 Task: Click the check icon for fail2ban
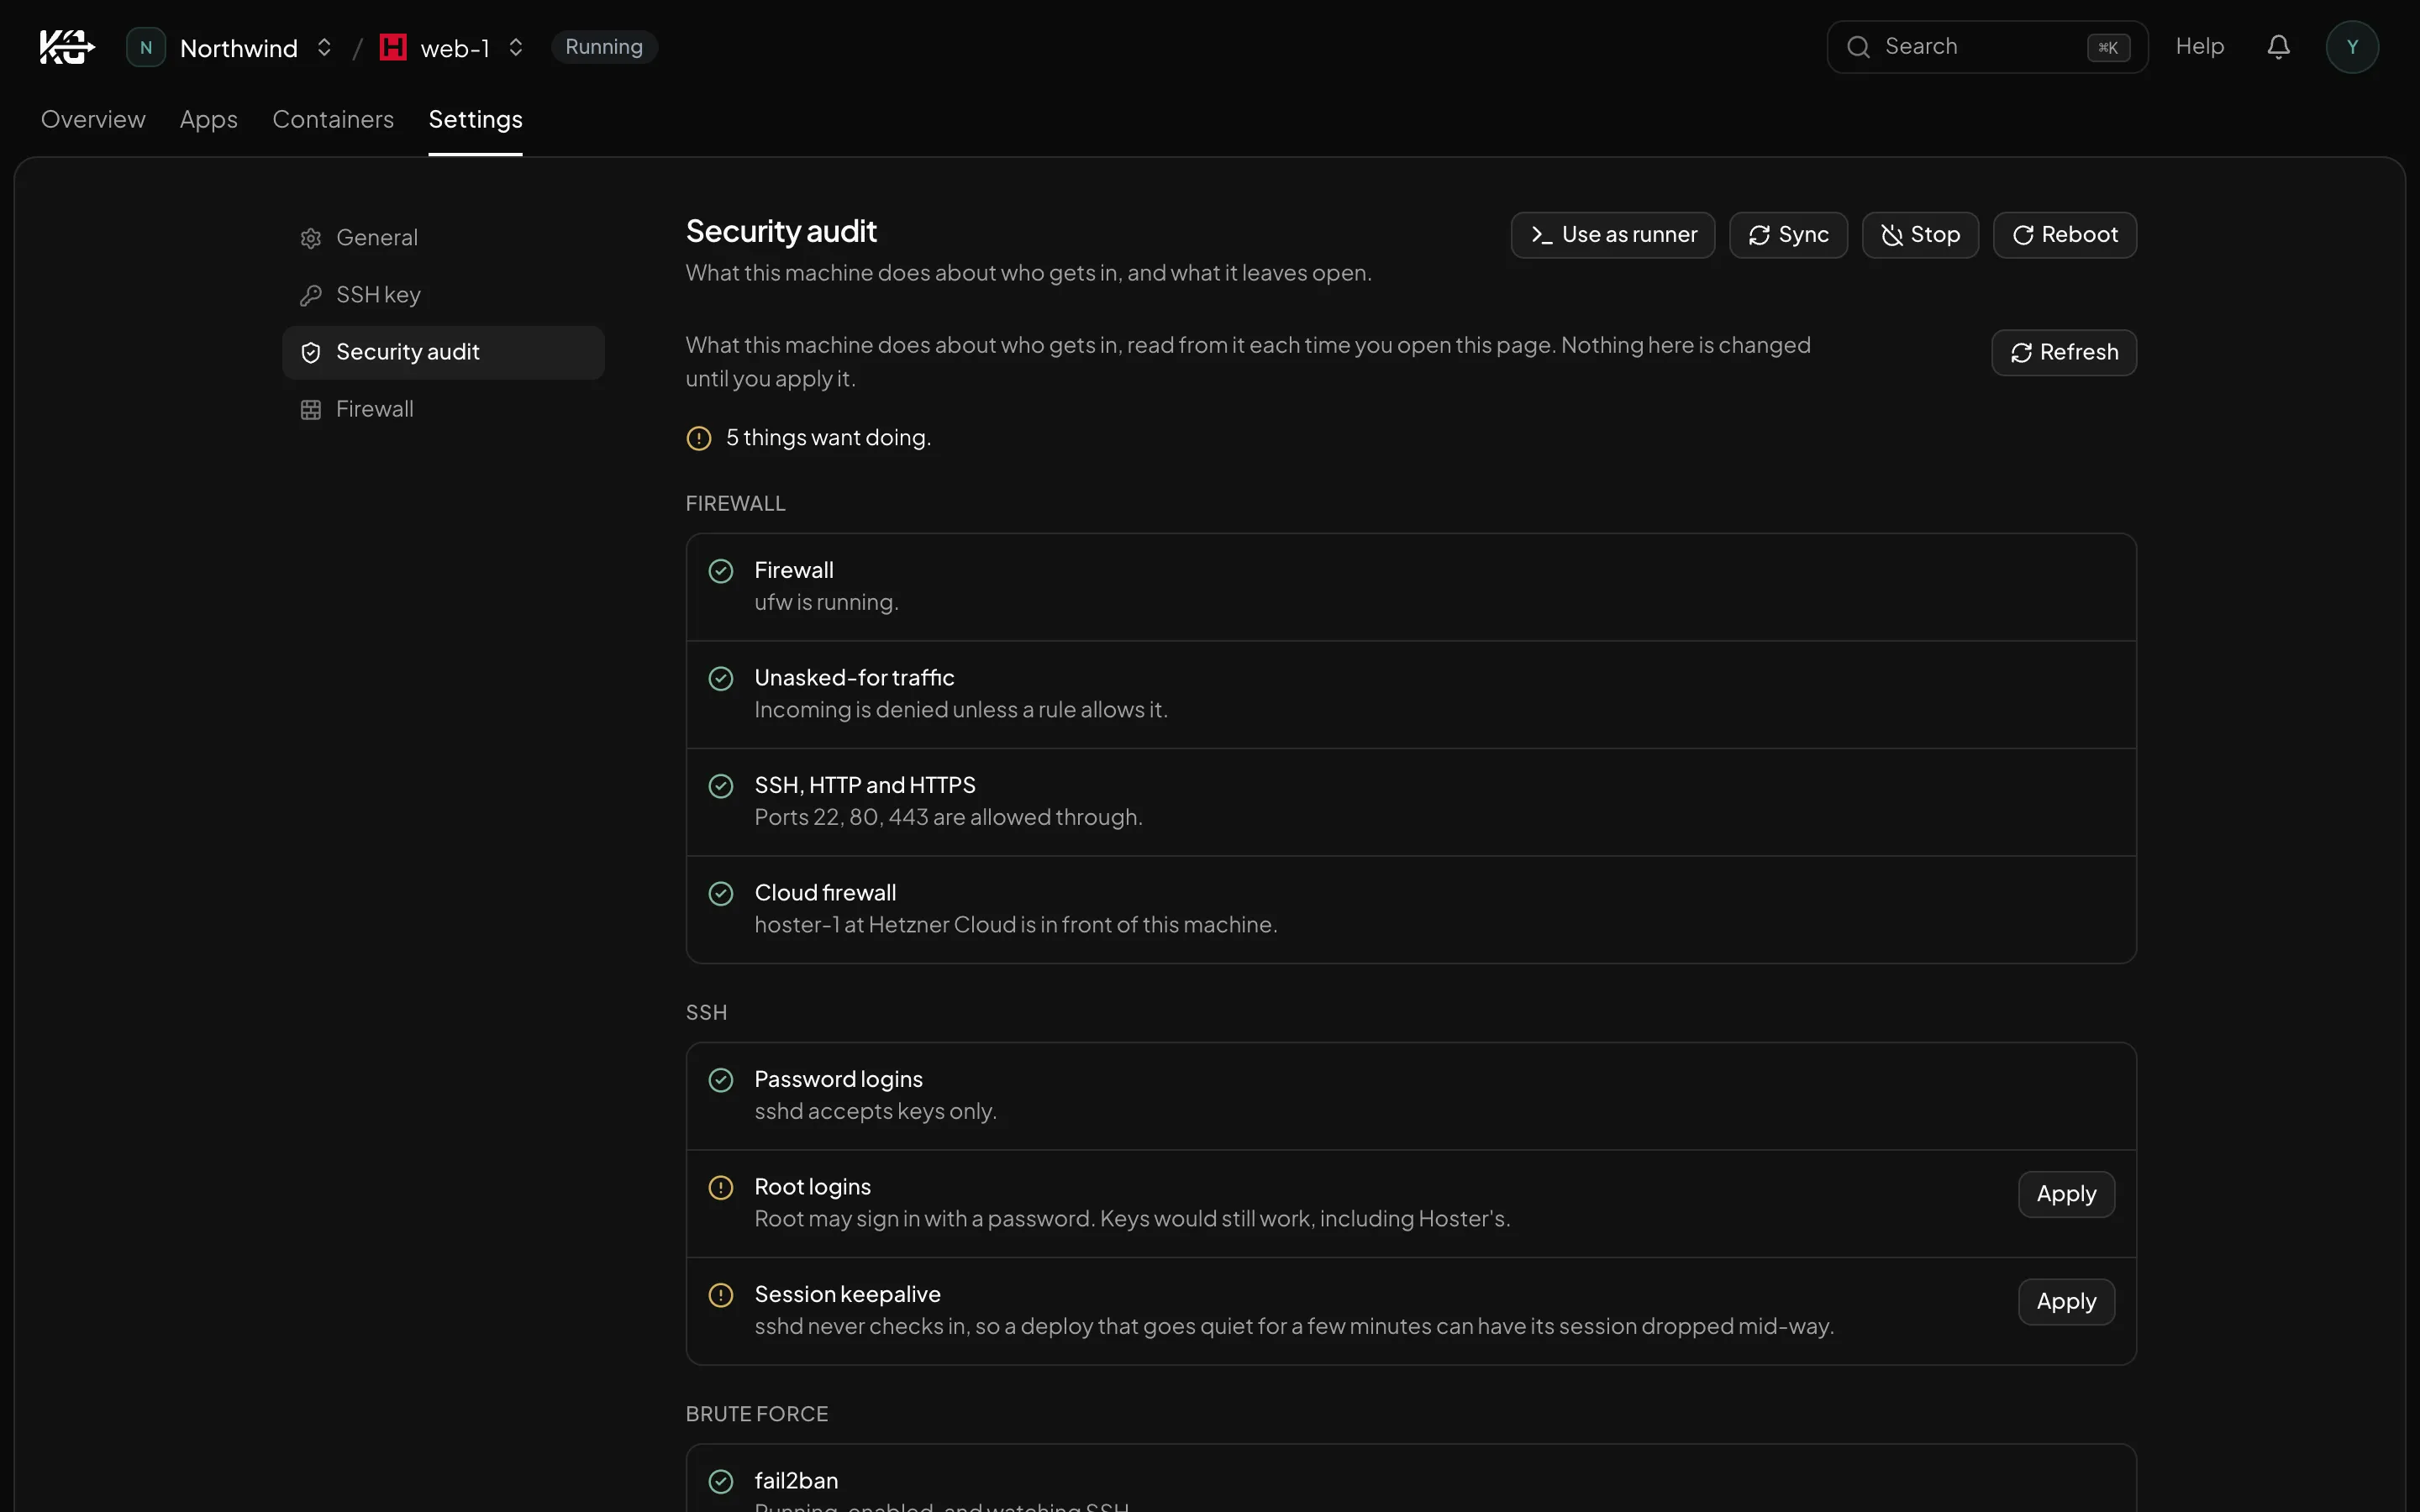(x=721, y=1481)
